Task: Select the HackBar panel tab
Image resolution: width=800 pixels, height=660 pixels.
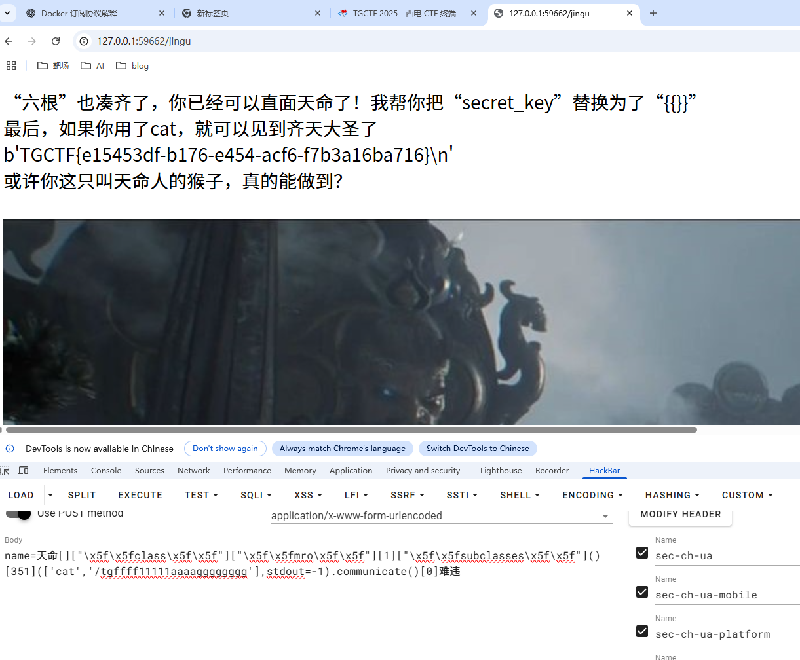Action: [604, 470]
